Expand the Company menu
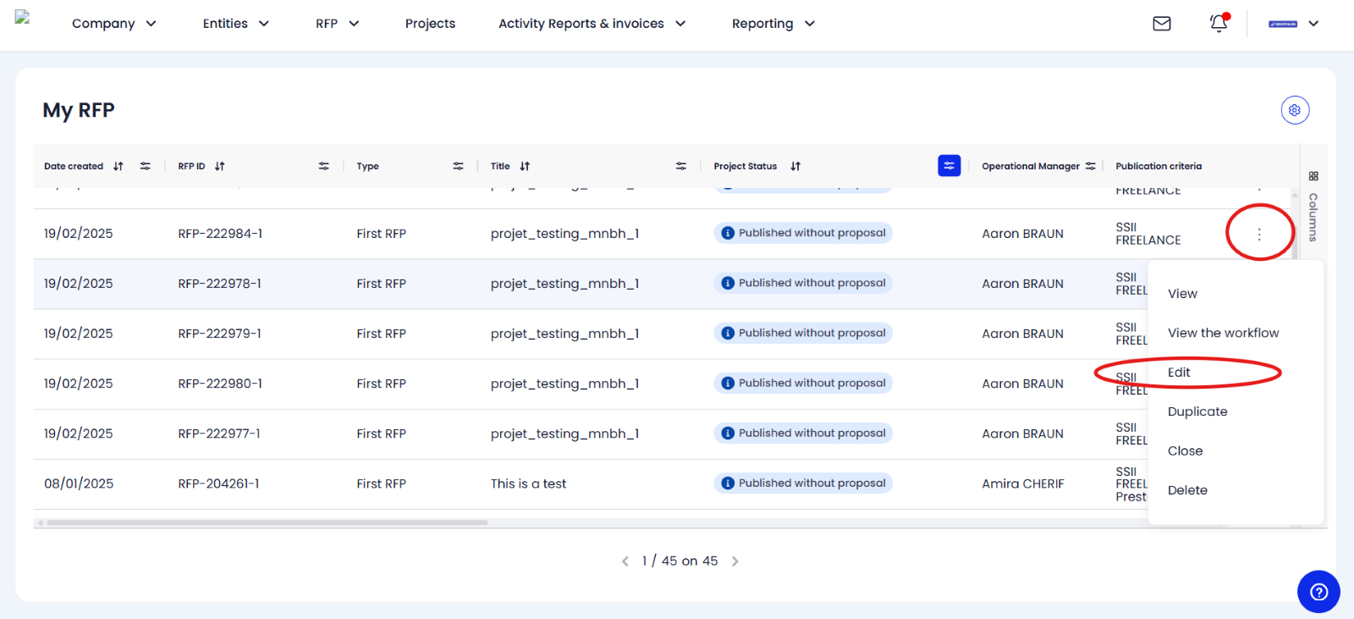The image size is (1354, 619). click(114, 24)
